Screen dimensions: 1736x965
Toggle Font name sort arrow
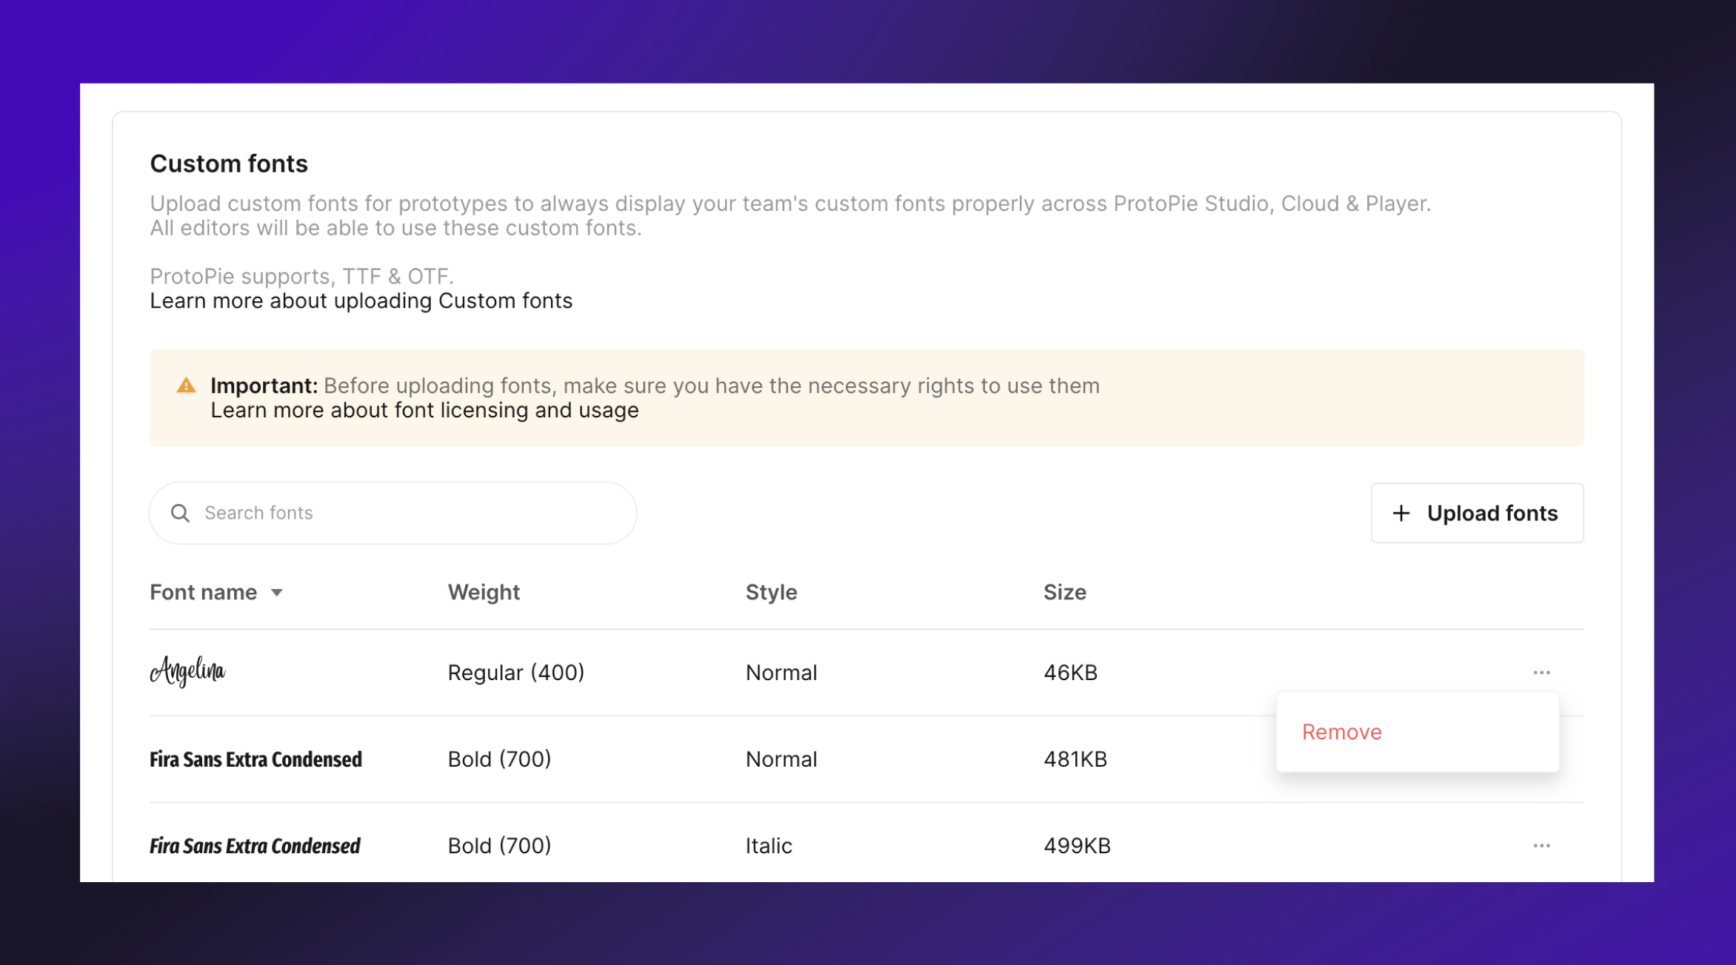[x=276, y=592]
